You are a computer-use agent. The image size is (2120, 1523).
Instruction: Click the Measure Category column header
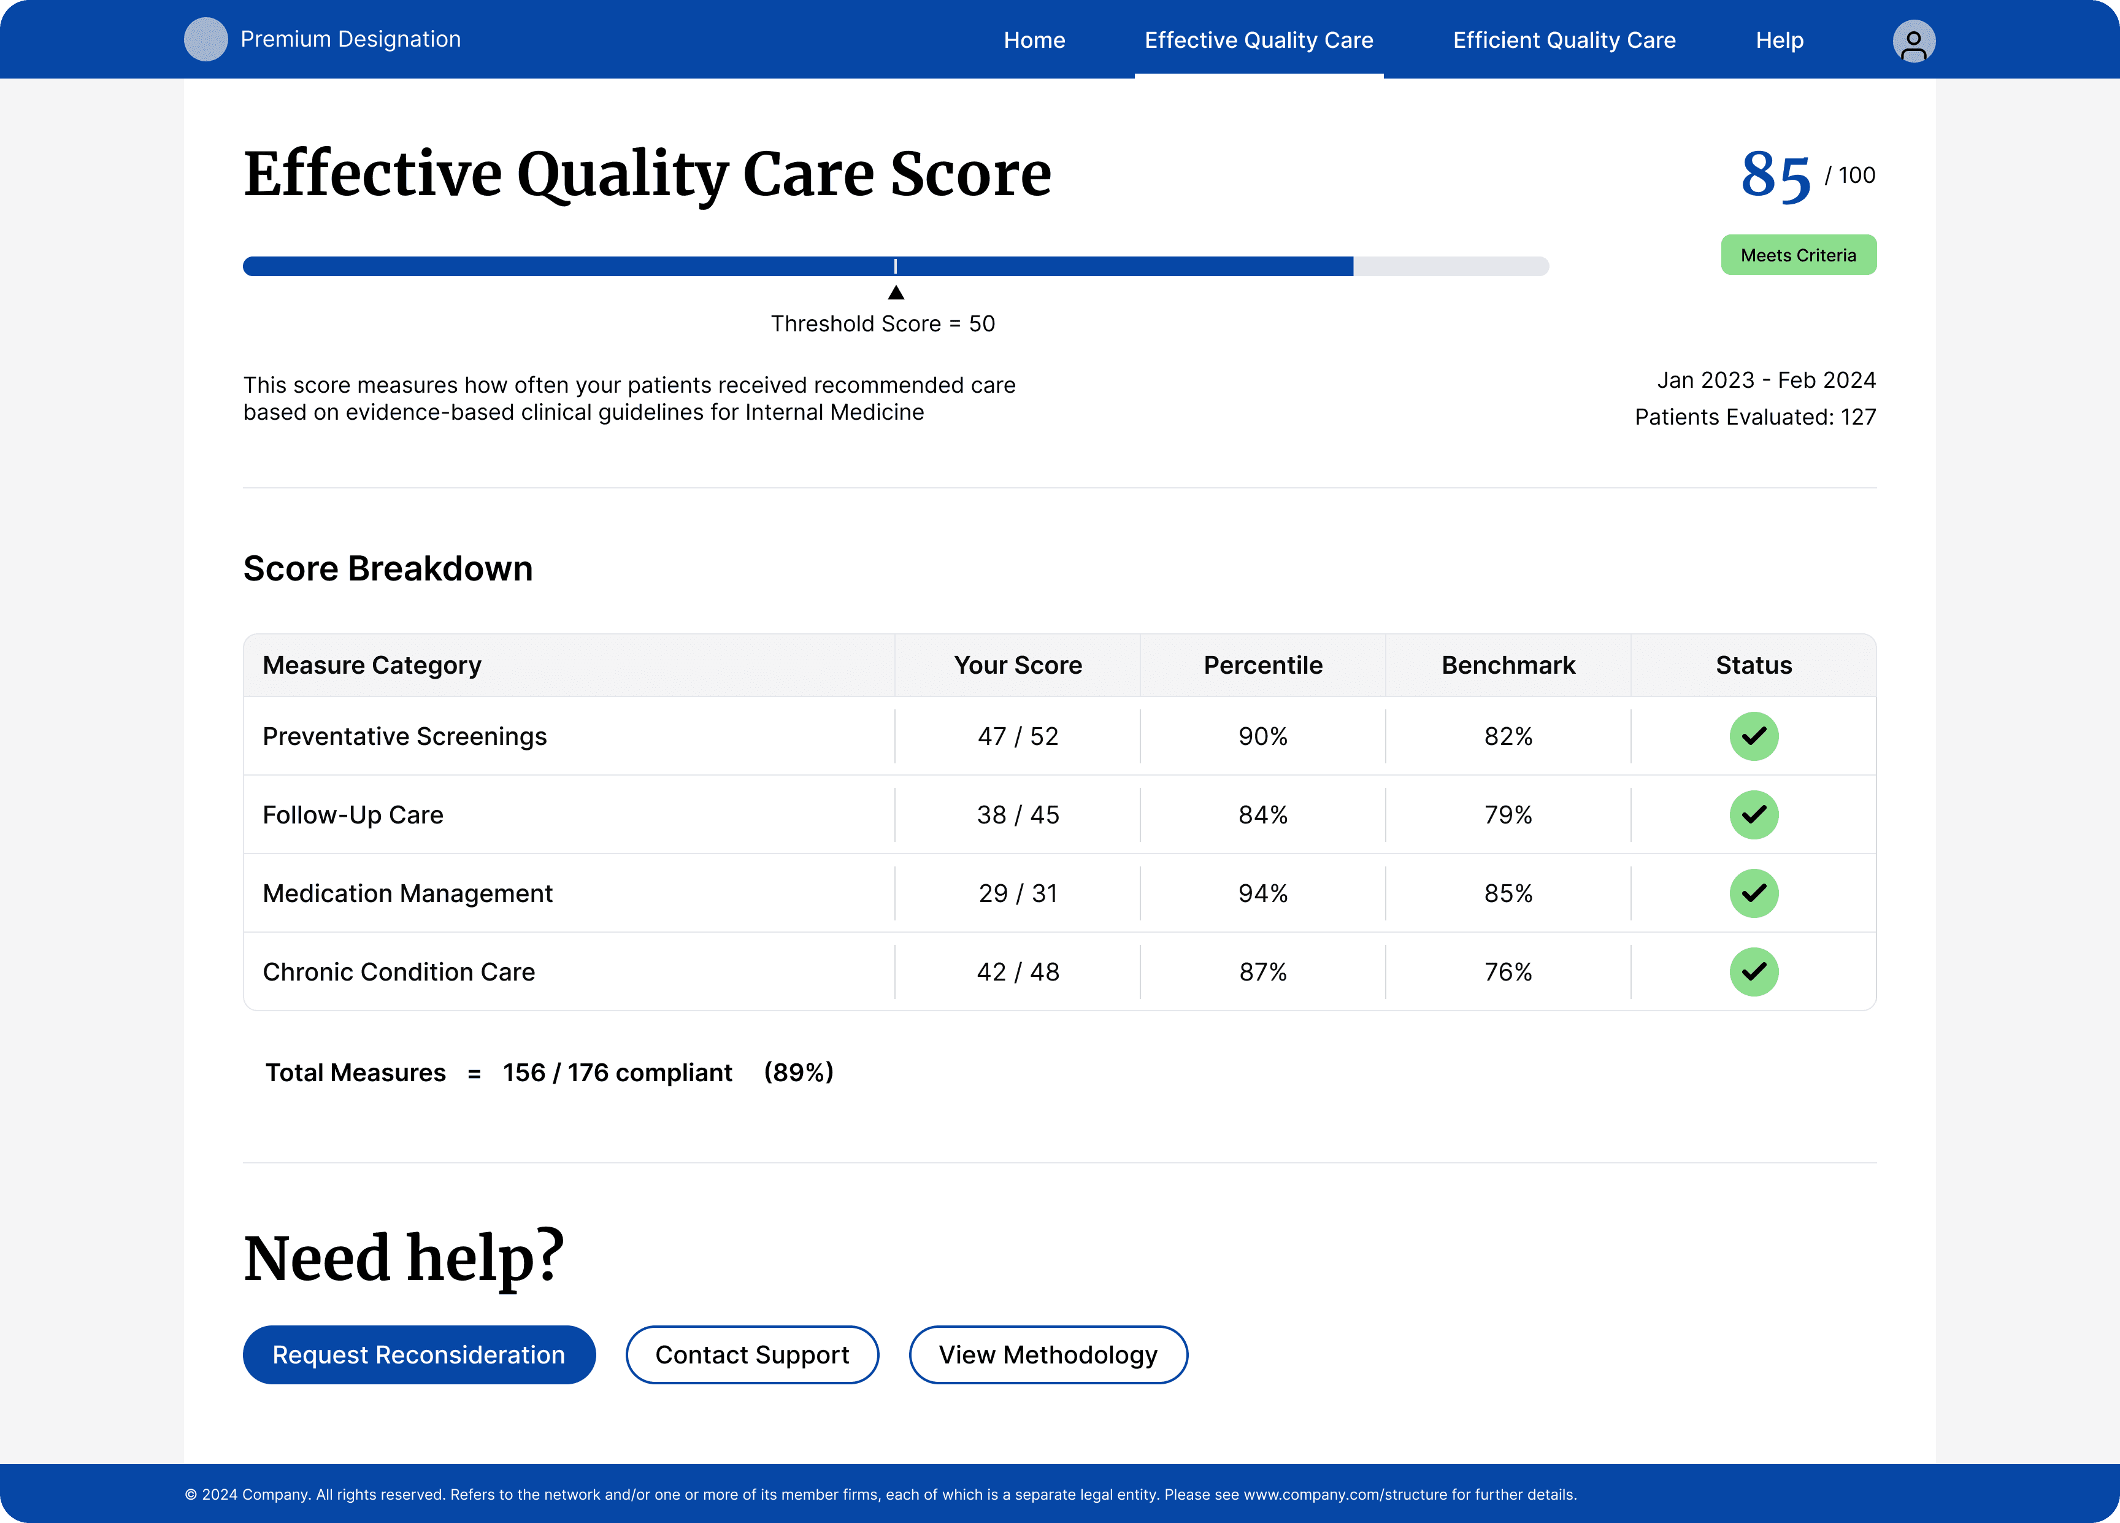(x=372, y=666)
